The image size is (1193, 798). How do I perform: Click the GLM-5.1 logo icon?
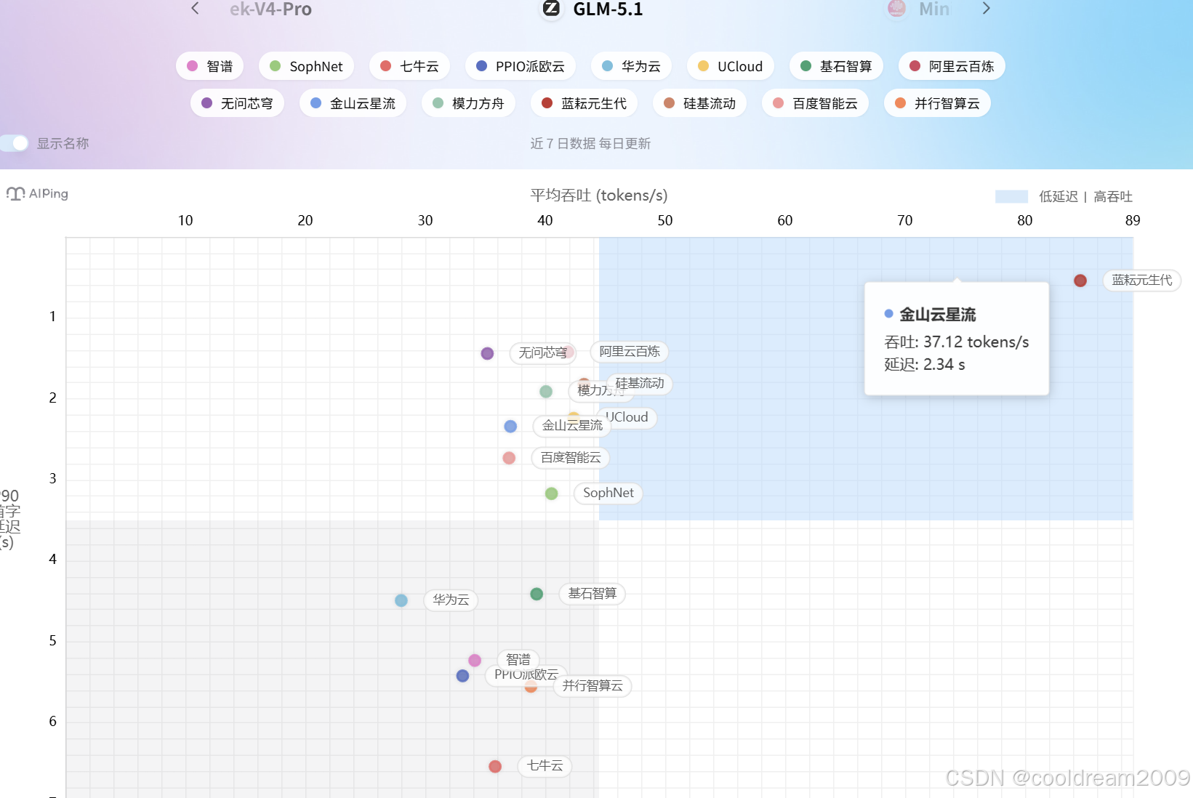tap(552, 9)
